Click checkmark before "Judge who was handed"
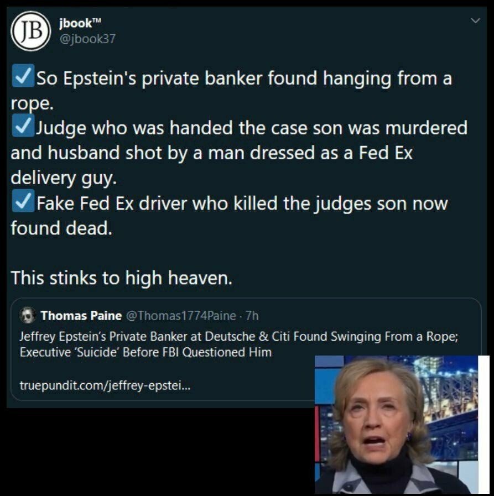The image size is (494, 496). point(22,127)
